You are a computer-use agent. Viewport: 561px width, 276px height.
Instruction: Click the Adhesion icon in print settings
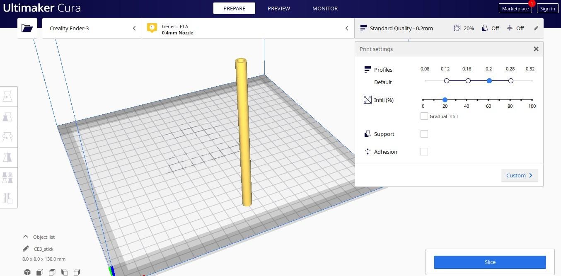tap(368, 152)
